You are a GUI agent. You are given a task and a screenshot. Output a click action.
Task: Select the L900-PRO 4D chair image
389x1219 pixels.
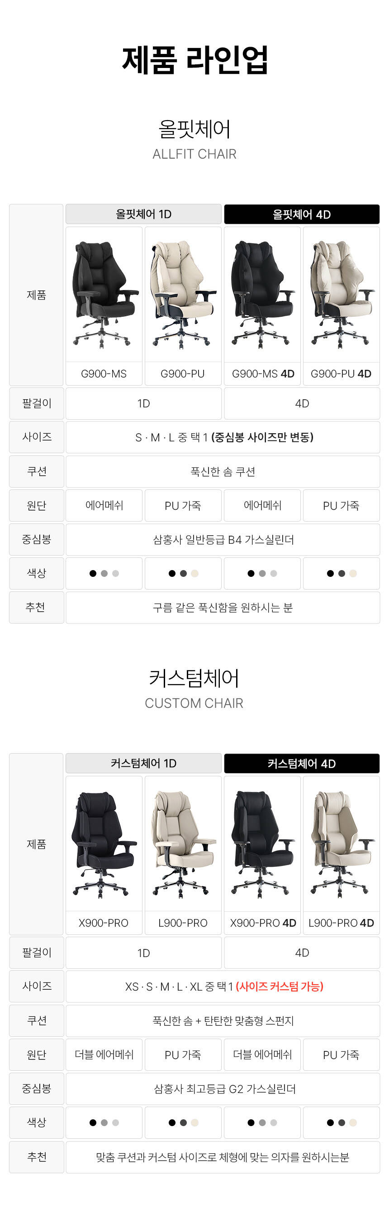342,843
